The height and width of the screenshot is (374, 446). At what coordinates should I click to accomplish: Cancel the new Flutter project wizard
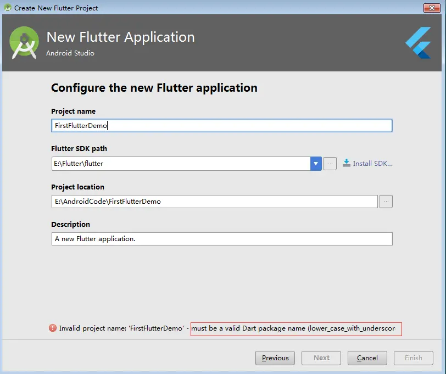[367, 358]
